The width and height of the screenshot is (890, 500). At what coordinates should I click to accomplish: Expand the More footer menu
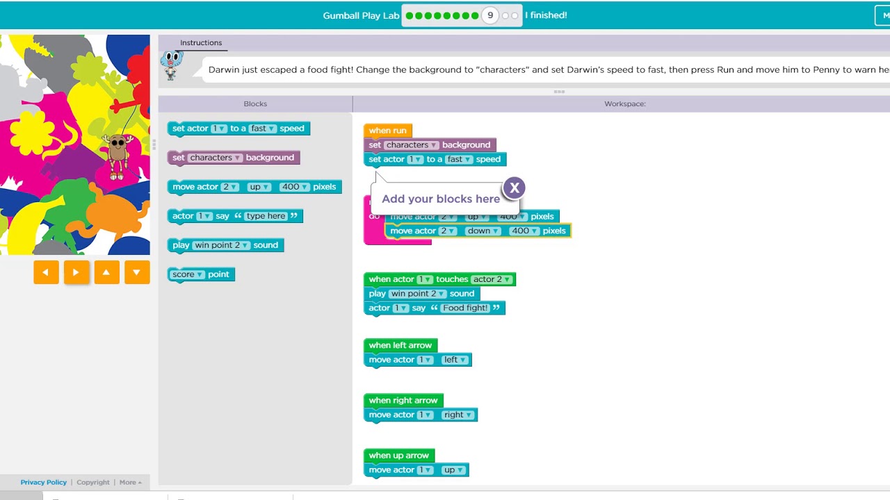(130, 482)
